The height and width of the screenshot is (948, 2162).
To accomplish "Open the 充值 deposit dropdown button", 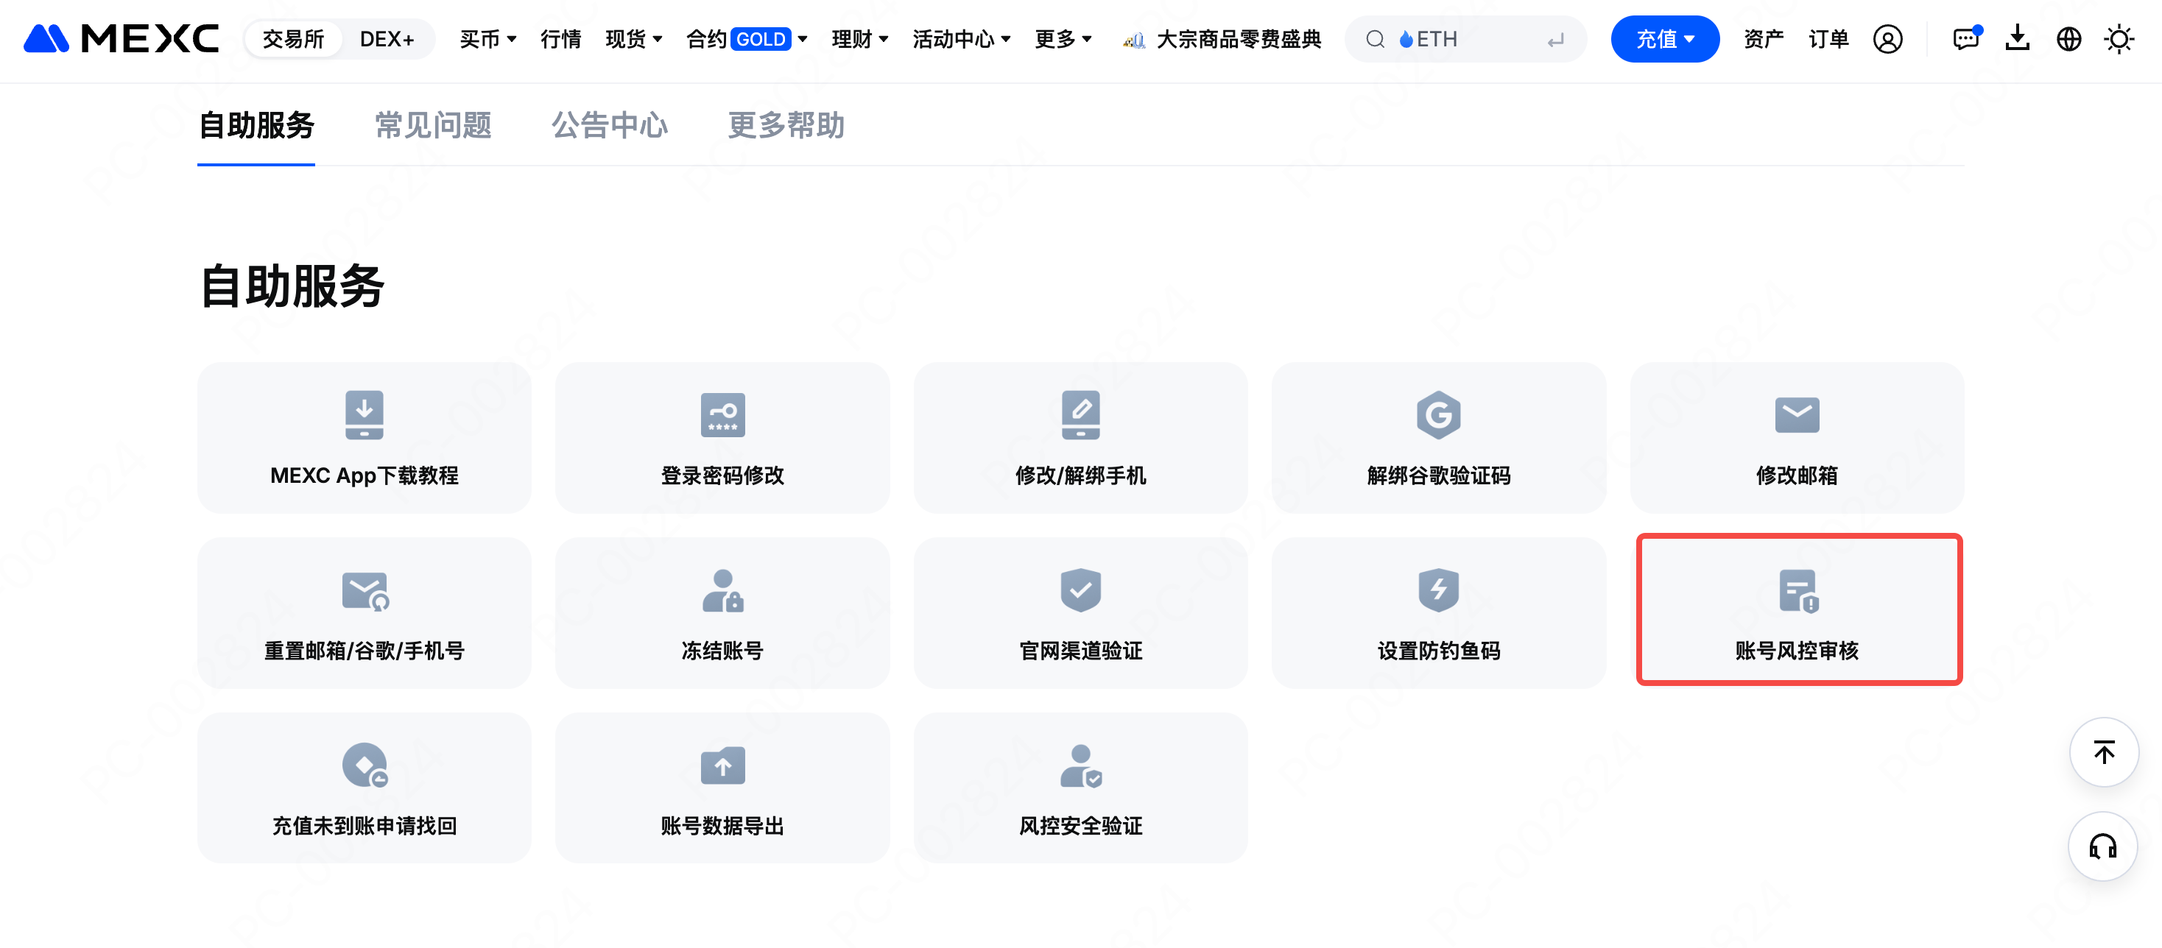I will (1664, 40).
